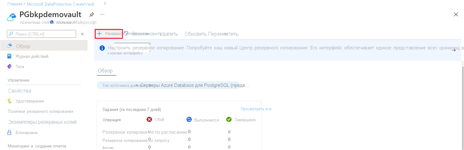Viewport: 464px width, 150px height.
Task: Open Журнал действий in the side menu
Action: tap(32, 56)
